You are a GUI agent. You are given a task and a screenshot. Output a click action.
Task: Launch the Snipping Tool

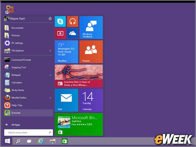point(28,67)
